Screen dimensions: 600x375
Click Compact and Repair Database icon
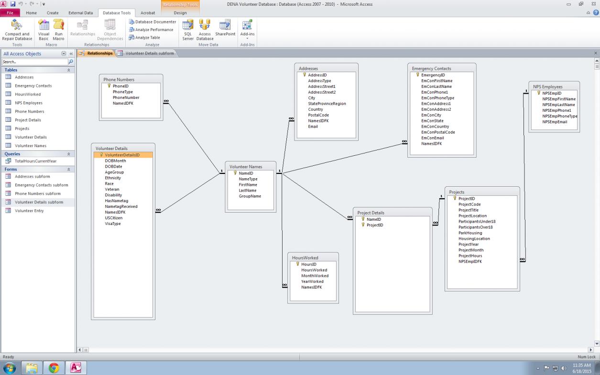point(17,30)
